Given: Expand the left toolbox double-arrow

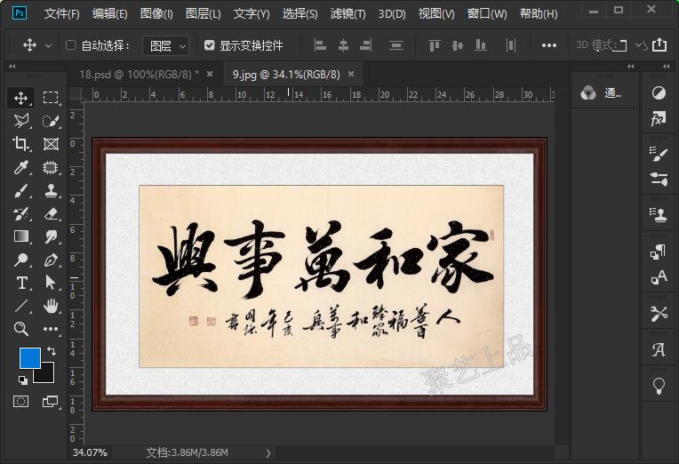Looking at the screenshot, I should point(12,67).
